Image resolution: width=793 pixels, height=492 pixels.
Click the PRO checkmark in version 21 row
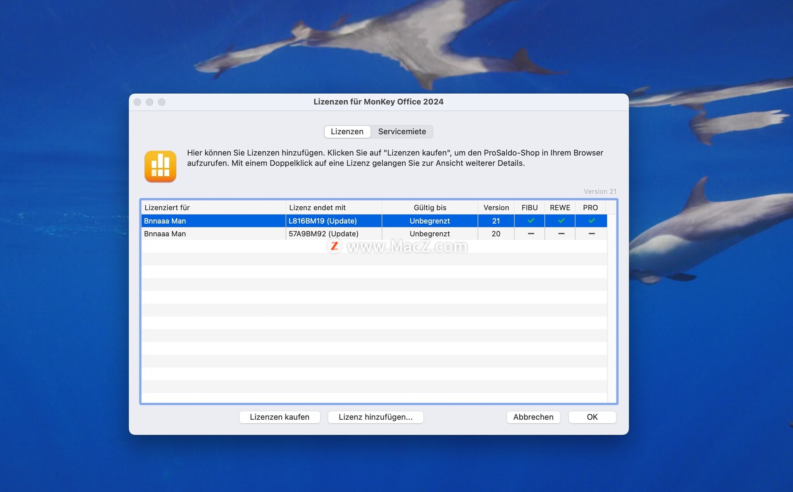point(591,221)
